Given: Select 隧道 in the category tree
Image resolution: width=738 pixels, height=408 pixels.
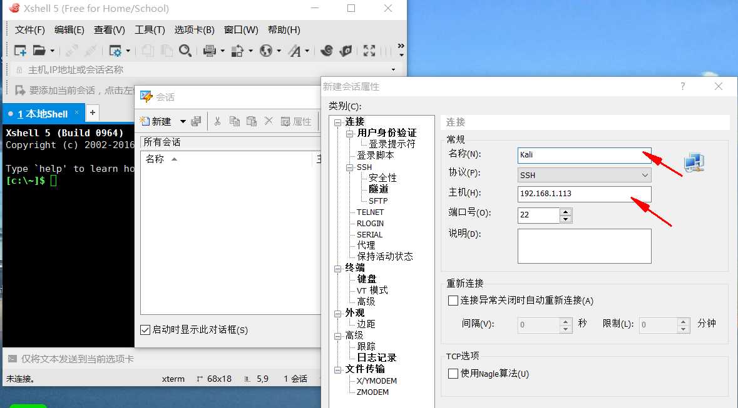Looking at the screenshot, I should pos(379,189).
